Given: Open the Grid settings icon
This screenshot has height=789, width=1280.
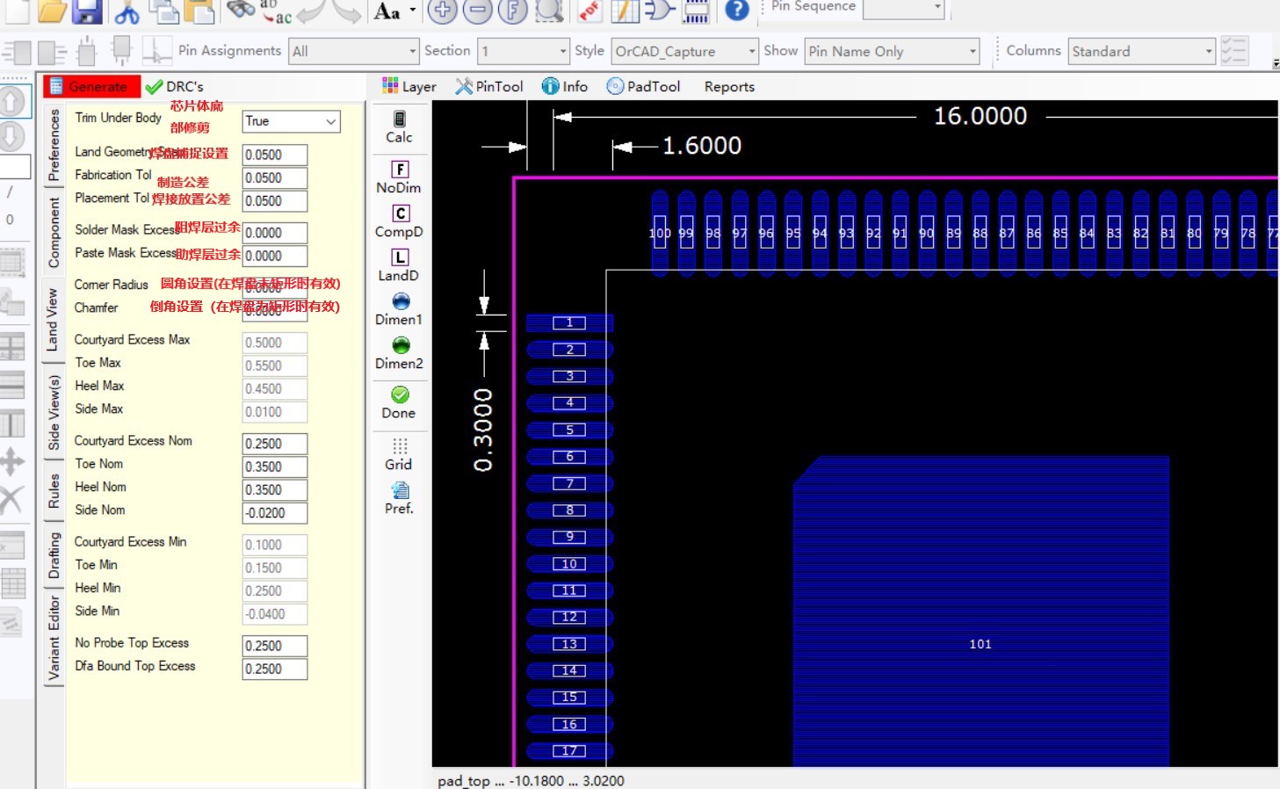Looking at the screenshot, I should click(399, 455).
